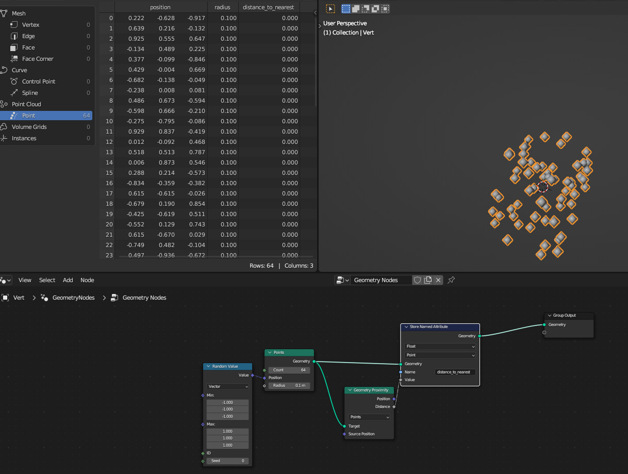Image resolution: width=628 pixels, height=474 pixels.
Task: Toggle Set selection mode box icon on
Action: (x=345, y=8)
